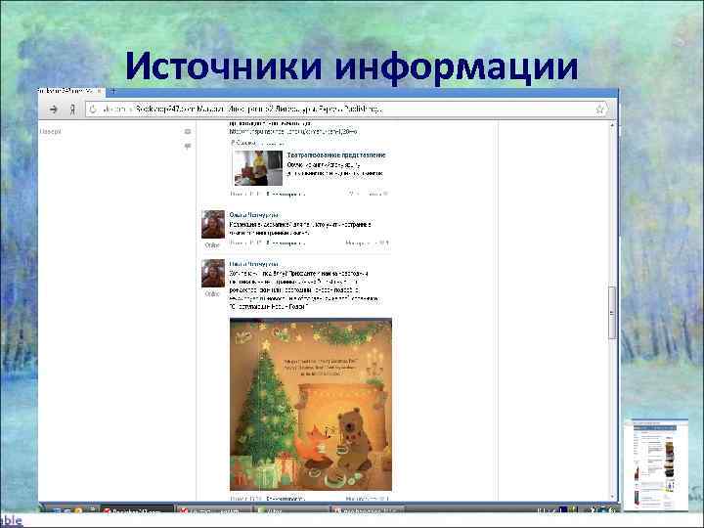The image size is (704, 528).
Task: Click the avatar of the New Year post
Action: pos(213,273)
